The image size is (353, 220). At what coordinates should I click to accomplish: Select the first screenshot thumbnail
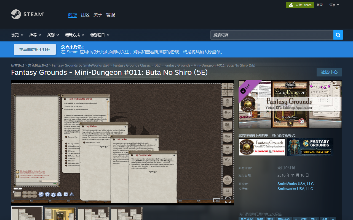pos(27,213)
